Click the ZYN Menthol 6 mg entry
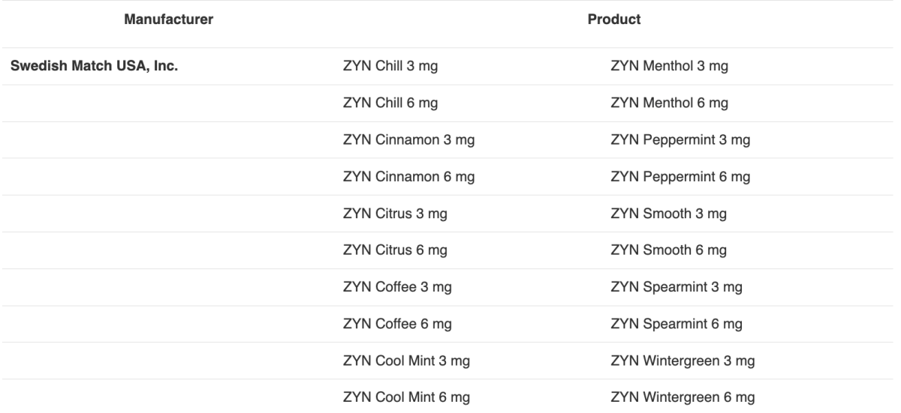 (670, 103)
